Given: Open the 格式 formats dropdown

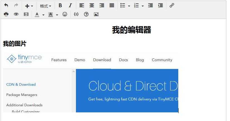Looking at the screenshot, I should (46, 6).
